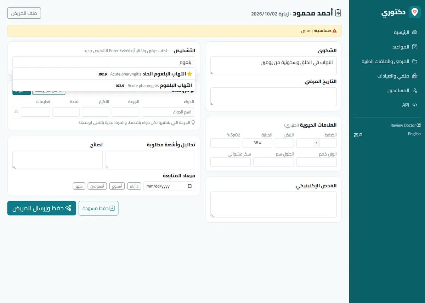Click the dashboard gauge icon beside الرئيسية
The width and height of the screenshot is (425, 303).
click(415, 32)
